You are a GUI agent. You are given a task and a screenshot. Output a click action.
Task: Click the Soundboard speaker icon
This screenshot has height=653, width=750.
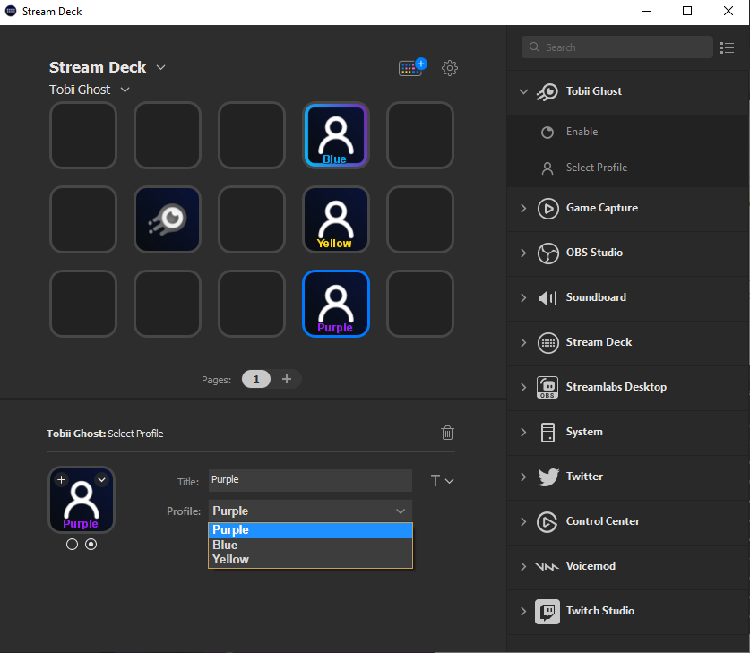pyautogui.click(x=547, y=297)
